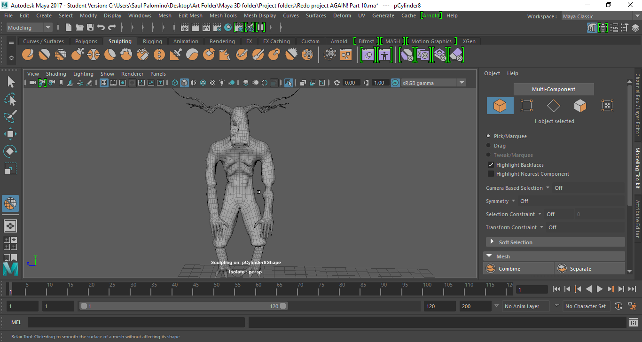Uncheck Highlight Backfaces option
This screenshot has height=342, width=642.
491,165
